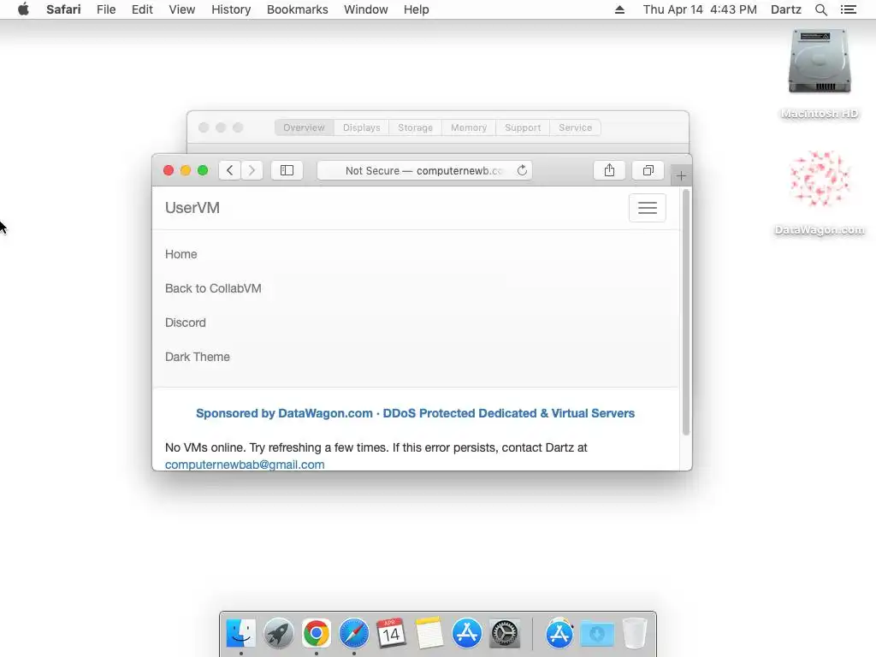The width and height of the screenshot is (876, 657).
Task: Click the Safari address bar field
Action: [x=424, y=170]
